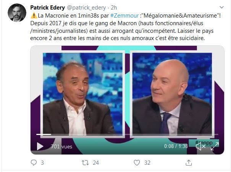The height and width of the screenshot is (172, 231).
Task: Retweet using the retweet arrows icon
Action: pyautogui.click(x=85, y=163)
